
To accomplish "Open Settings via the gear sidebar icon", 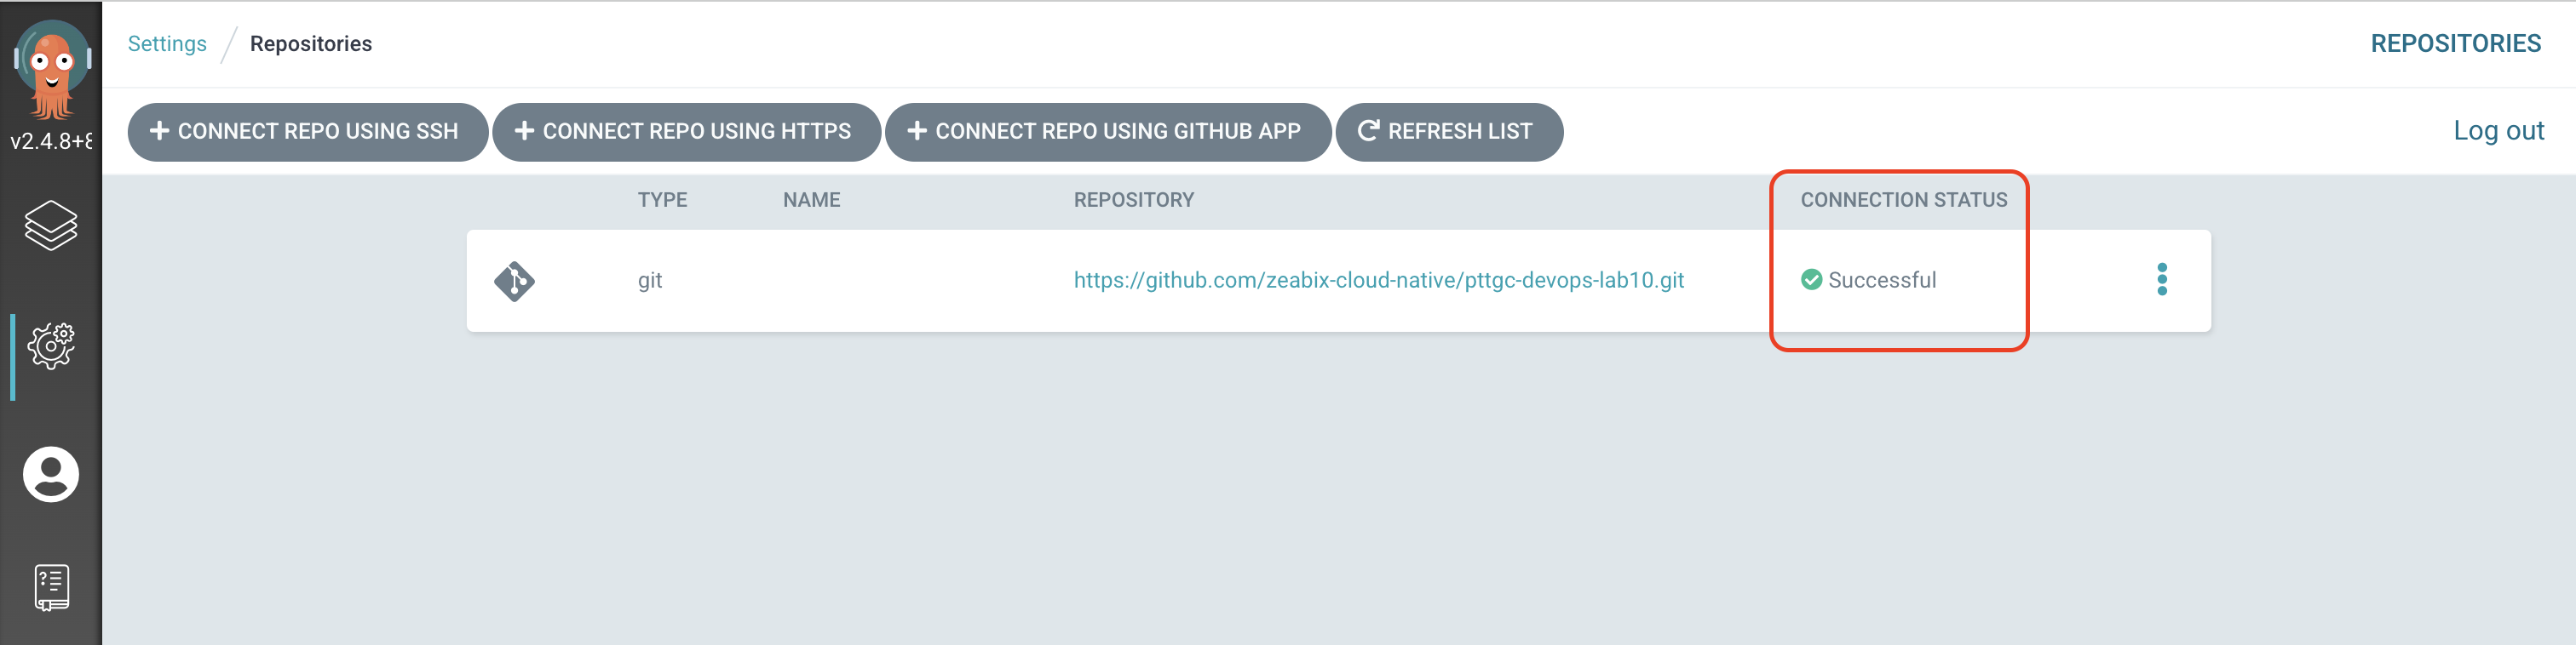I will point(51,346).
